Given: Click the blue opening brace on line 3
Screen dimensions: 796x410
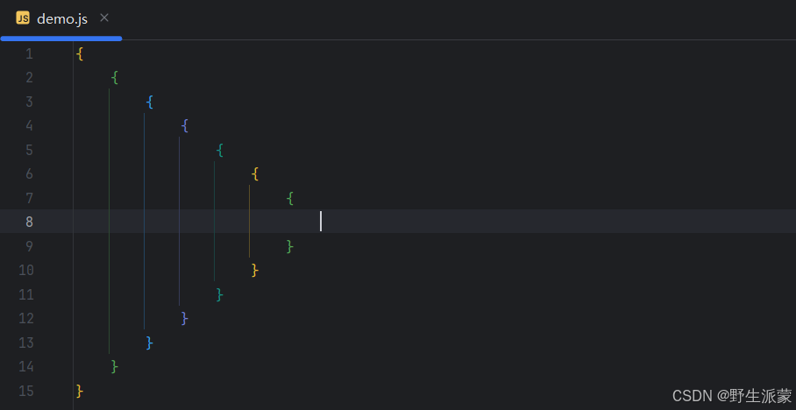Looking at the screenshot, I should [150, 102].
